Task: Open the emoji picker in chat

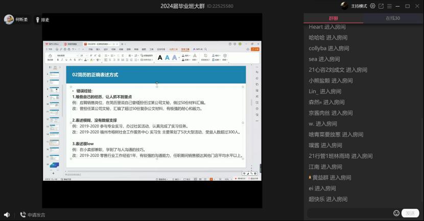Action: (396, 213)
